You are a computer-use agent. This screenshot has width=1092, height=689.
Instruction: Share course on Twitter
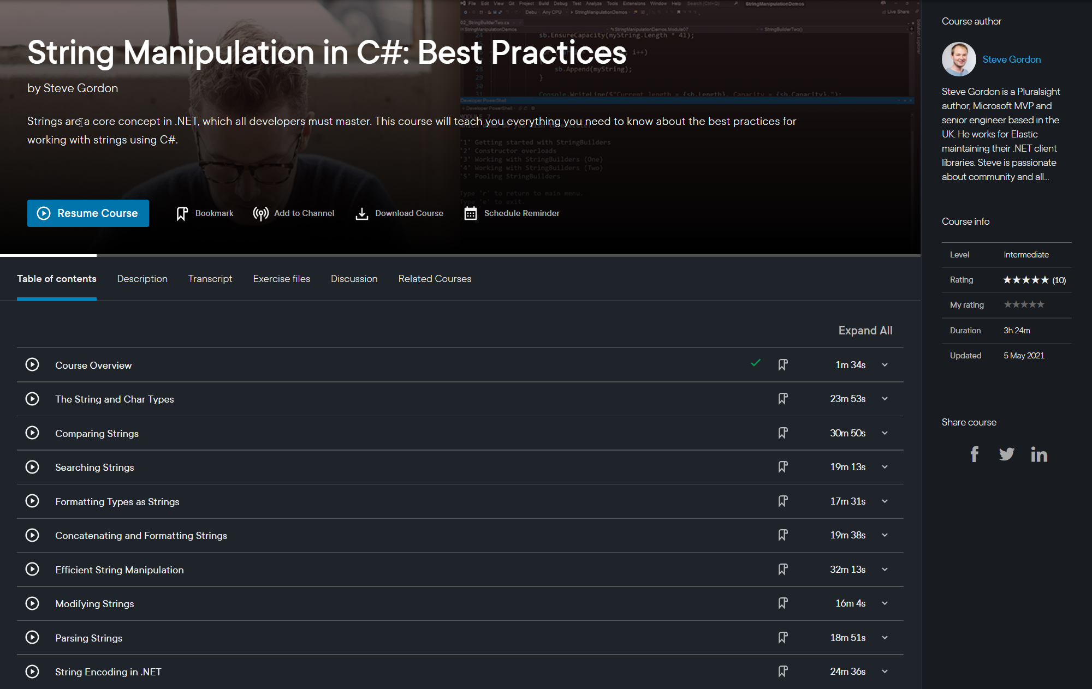(1006, 454)
